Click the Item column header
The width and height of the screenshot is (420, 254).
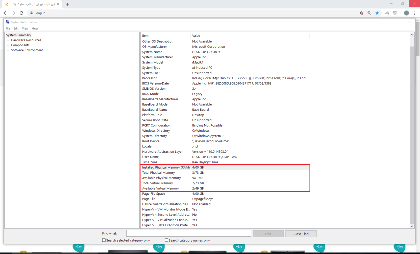click(165, 36)
